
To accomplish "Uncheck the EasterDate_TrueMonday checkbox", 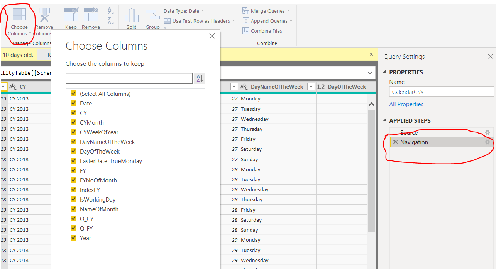I will pos(73,161).
